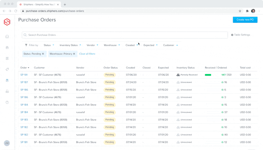This screenshot has height=150, width=263.
Task: Click the Partially Received icon for SP 191
Action: click(178, 75)
